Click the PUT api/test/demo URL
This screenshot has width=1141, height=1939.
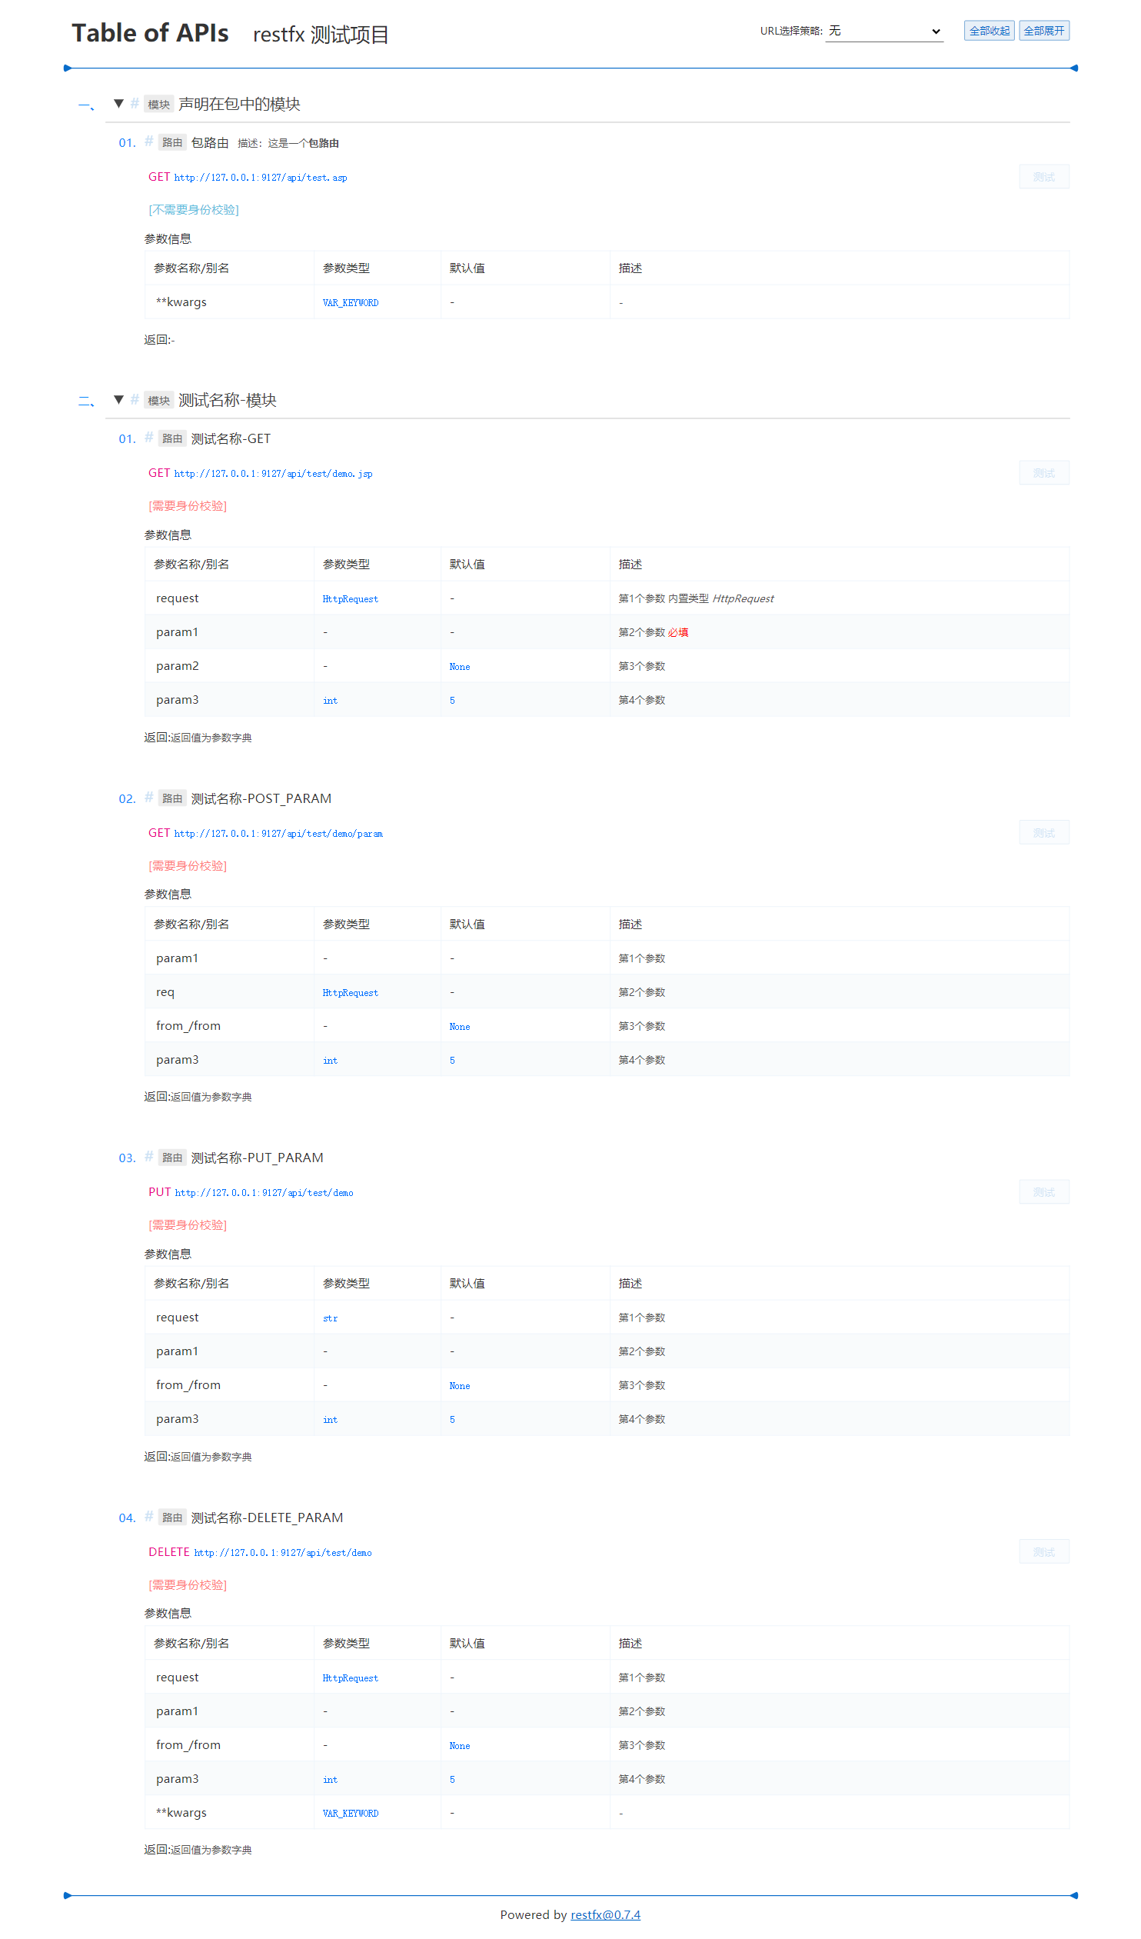(x=264, y=1194)
